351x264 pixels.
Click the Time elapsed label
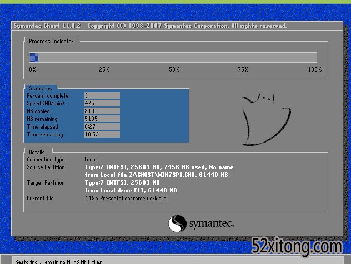[43, 127]
